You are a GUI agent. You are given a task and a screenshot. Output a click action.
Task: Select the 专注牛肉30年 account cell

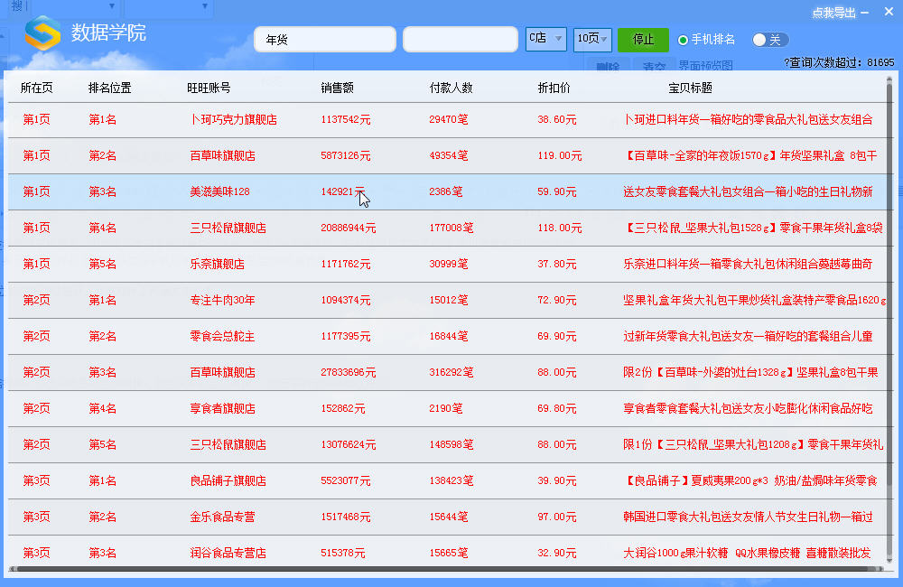pos(222,300)
